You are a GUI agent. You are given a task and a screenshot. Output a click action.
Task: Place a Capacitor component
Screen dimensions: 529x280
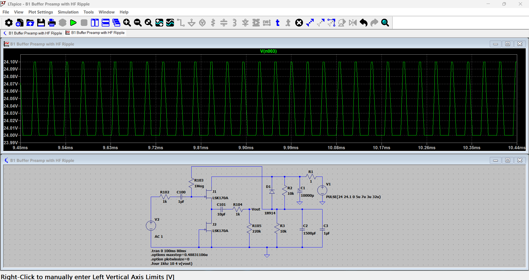(x=224, y=23)
